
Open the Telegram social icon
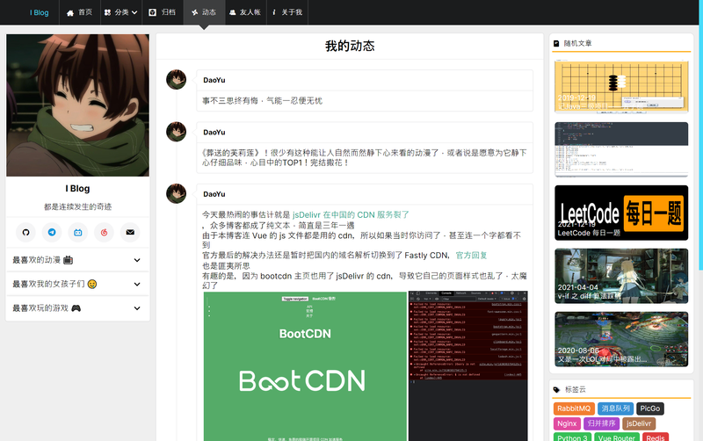coord(52,233)
